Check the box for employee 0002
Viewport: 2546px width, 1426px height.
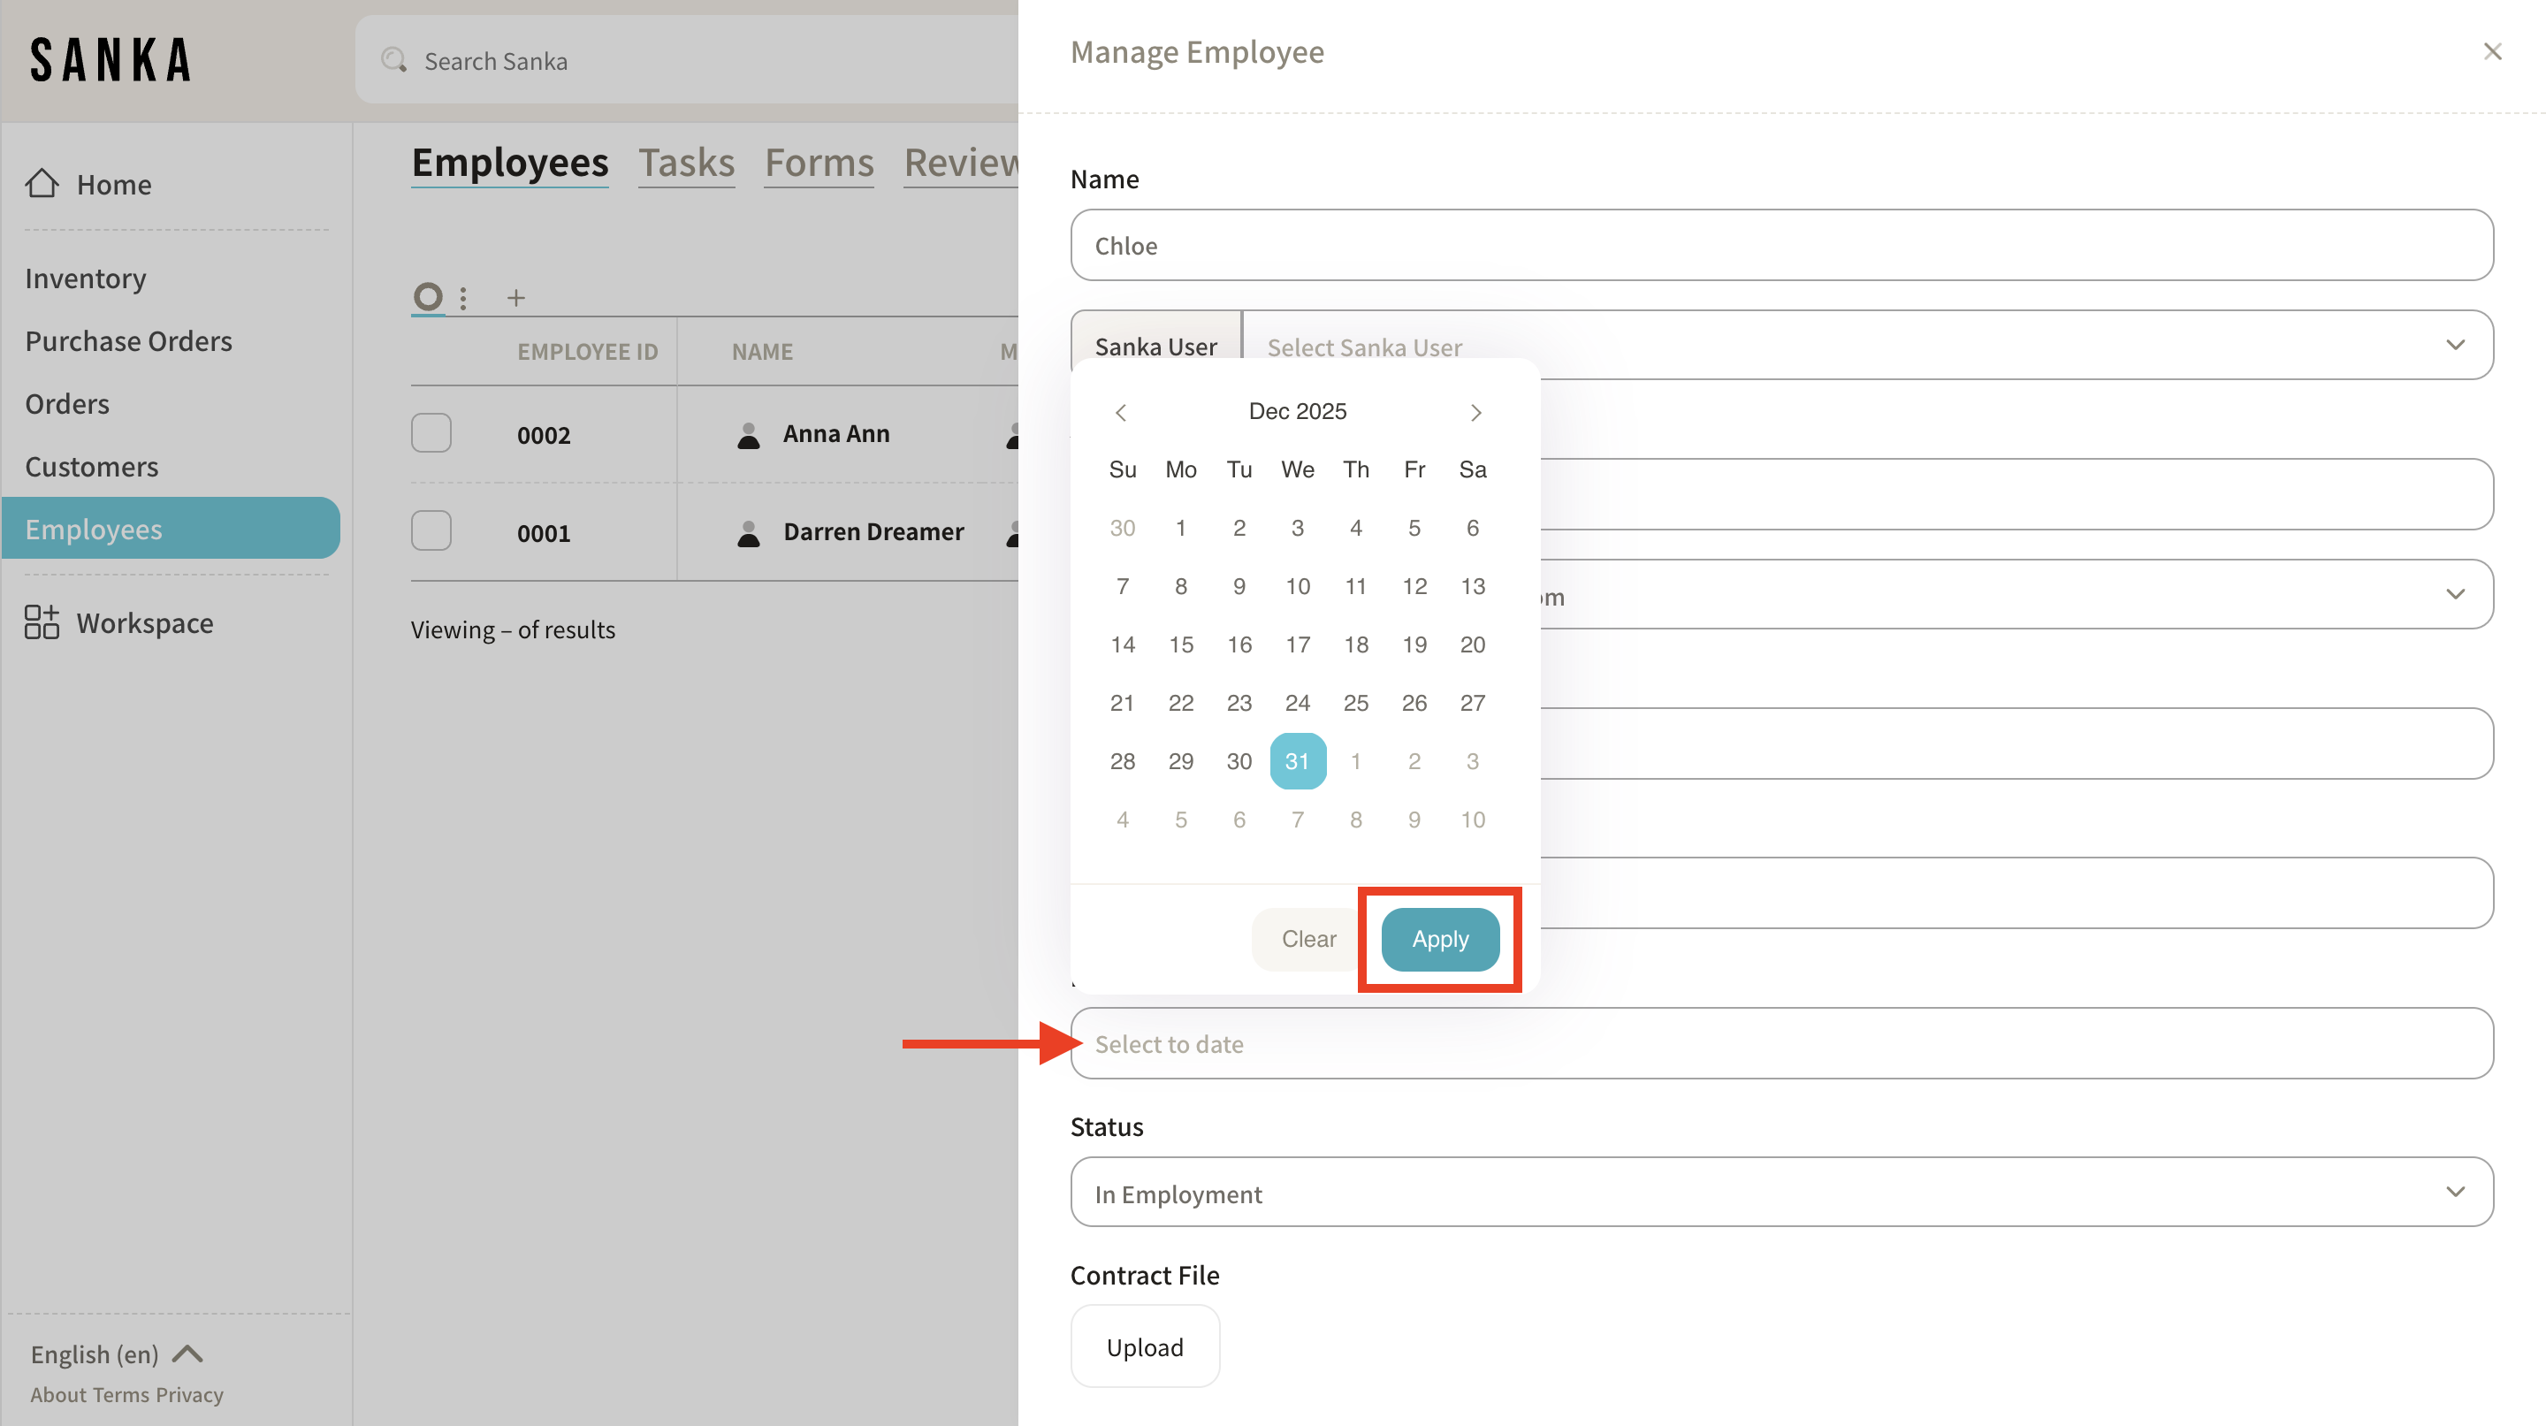[x=431, y=434]
